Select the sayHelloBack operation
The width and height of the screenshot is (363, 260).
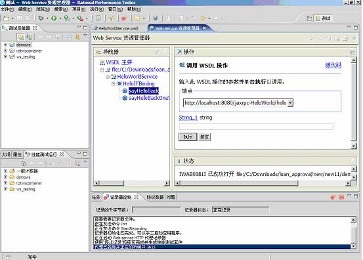(x=144, y=91)
